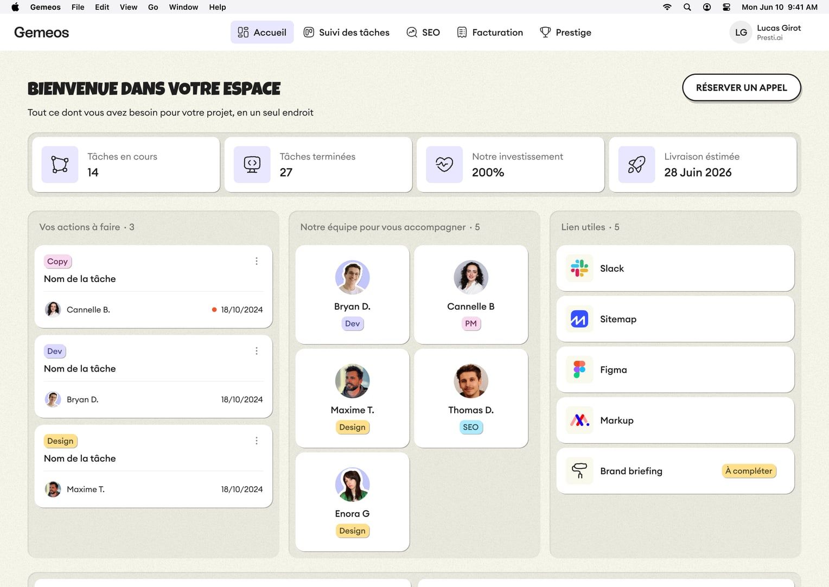This screenshot has width=829, height=587.
Task: Open the Prestige tab
Action: [x=565, y=33]
